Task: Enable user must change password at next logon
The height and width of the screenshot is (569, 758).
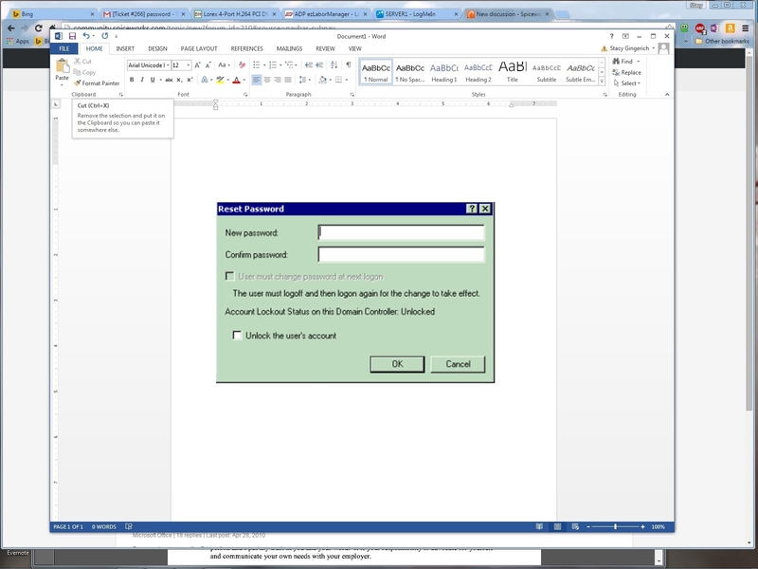Action: tap(230, 277)
